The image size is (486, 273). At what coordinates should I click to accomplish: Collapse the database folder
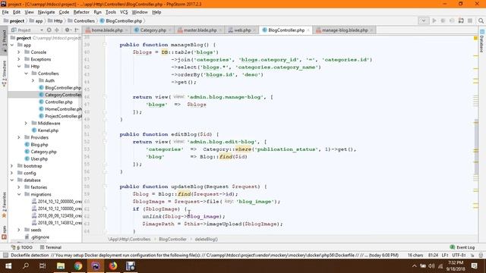(x=12, y=180)
